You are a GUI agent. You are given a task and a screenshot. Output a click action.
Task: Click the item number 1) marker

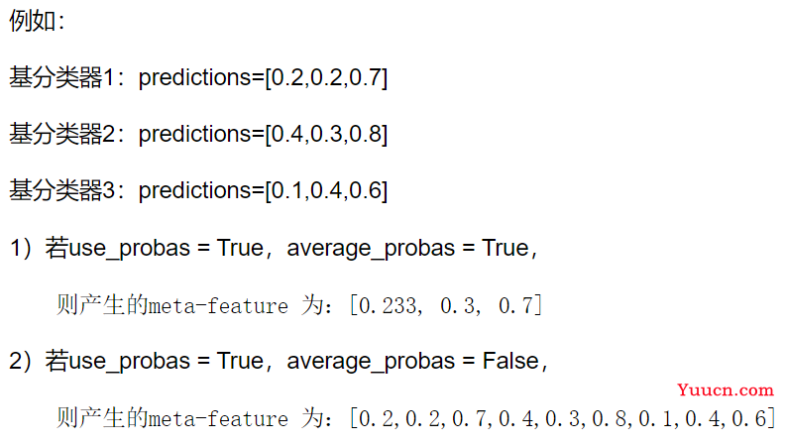click(21, 249)
